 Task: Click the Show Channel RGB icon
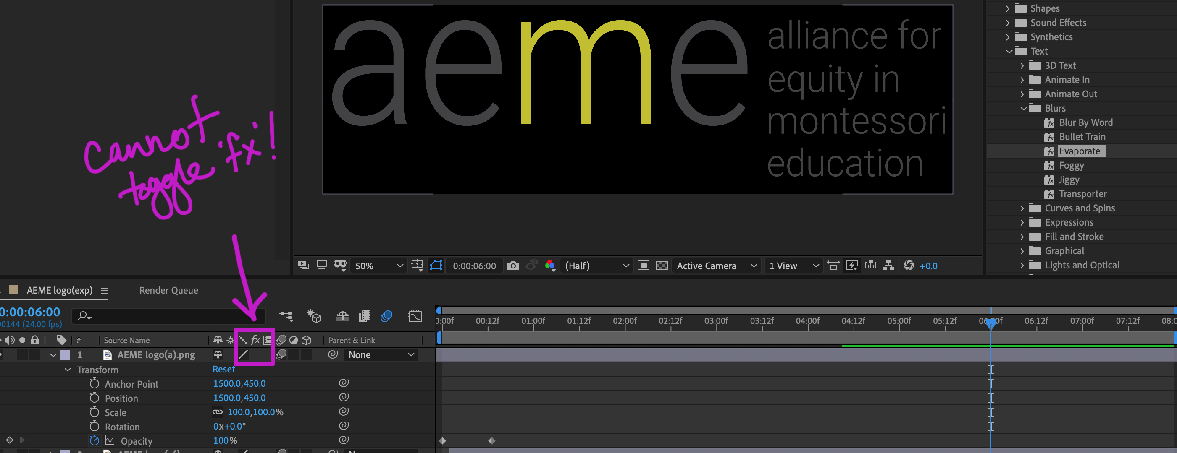[x=550, y=266]
